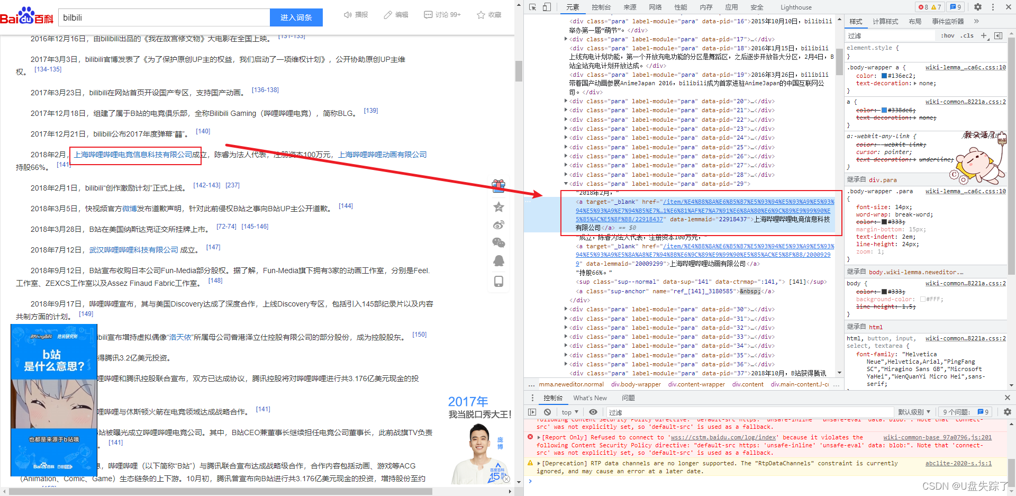The height and width of the screenshot is (496, 1016).
Task: Open DevTools customize menu (three vertical dots)
Action: point(993,7)
